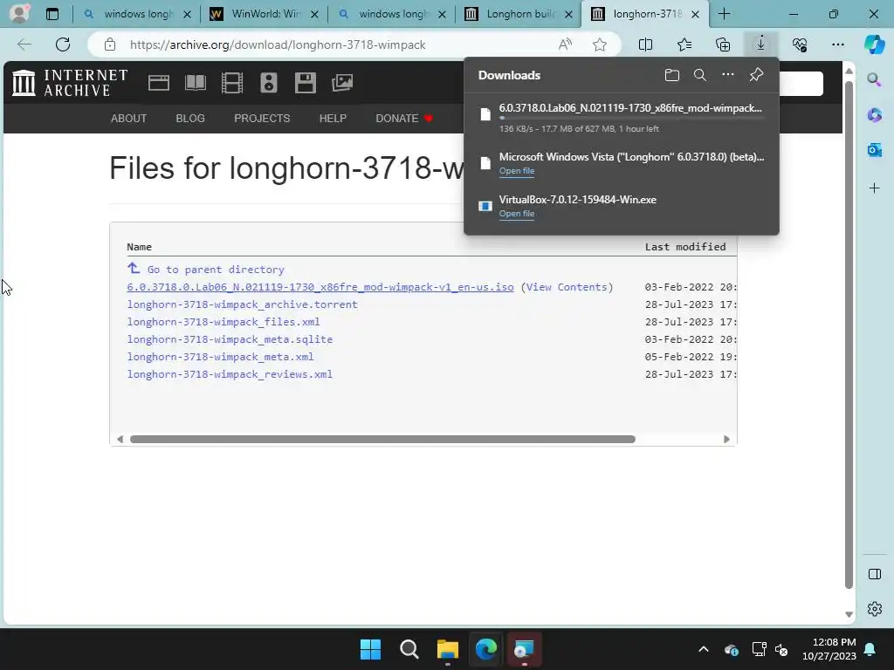
Task: Download the 6.0.3718.0 wimpack iso link
Action: click(320, 287)
